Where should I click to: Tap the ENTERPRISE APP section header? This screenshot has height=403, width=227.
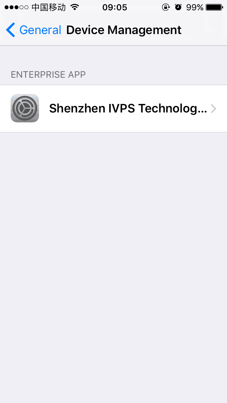pos(48,74)
